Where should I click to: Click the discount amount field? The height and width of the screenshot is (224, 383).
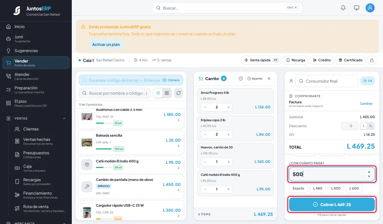350,126
